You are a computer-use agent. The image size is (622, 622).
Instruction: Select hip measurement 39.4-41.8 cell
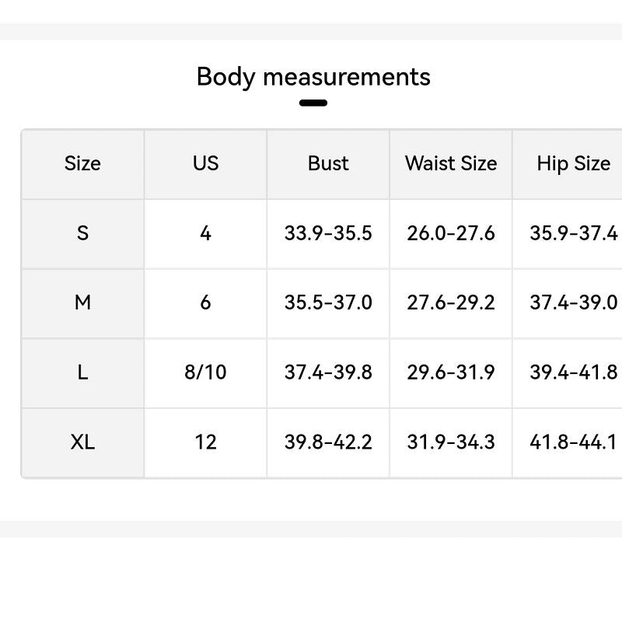point(573,372)
